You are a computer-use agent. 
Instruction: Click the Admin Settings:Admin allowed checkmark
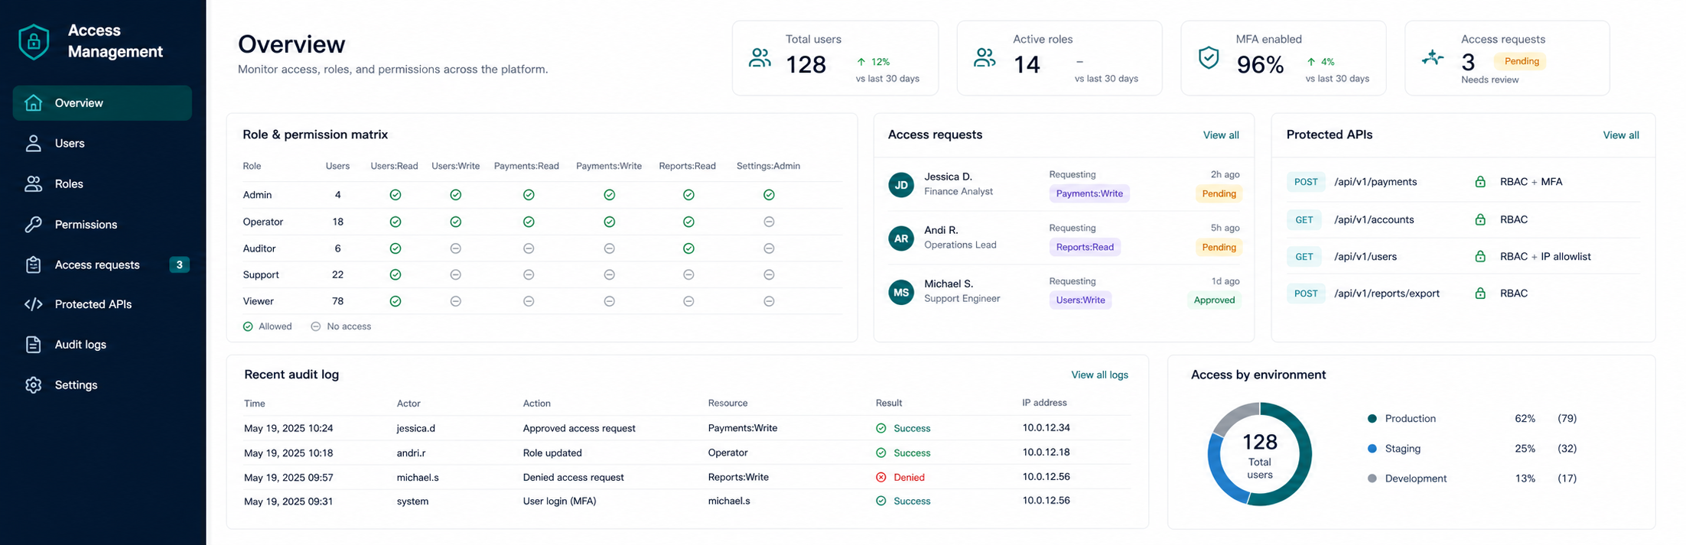(769, 195)
